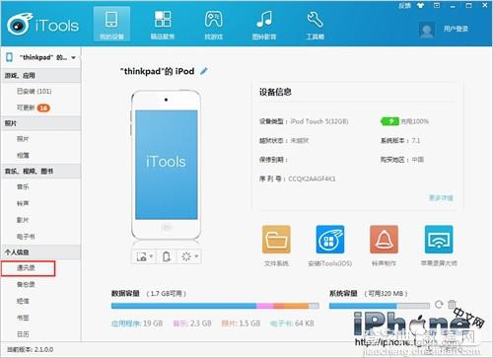Open the music note media tab
The width and height of the screenshot is (493, 358).
(x=264, y=24)
